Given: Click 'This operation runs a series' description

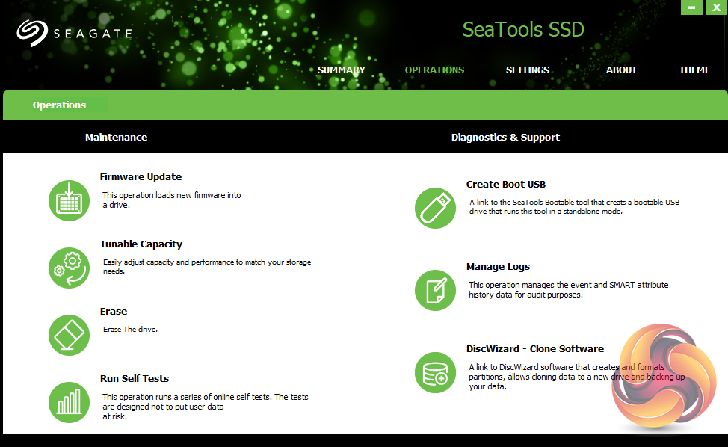Looking at the screenshot, I should tap(206, 407).
